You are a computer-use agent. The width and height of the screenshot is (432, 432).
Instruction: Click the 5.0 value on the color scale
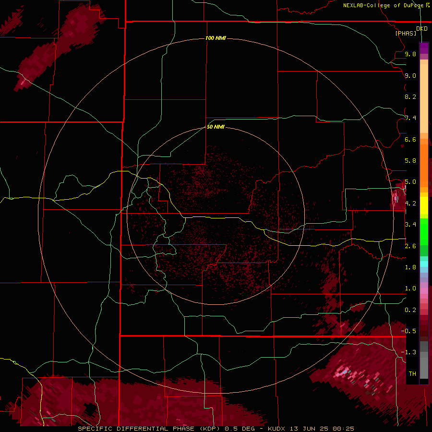click(x=410, y=182)
